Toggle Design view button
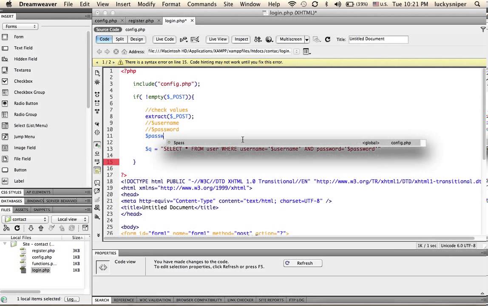Image resolution: width=488 pixels, height=306 pixels. coord(136,39)
